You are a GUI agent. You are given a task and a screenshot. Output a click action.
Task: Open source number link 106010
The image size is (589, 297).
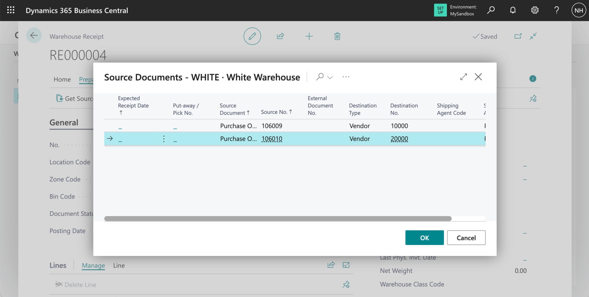[272, 139]
